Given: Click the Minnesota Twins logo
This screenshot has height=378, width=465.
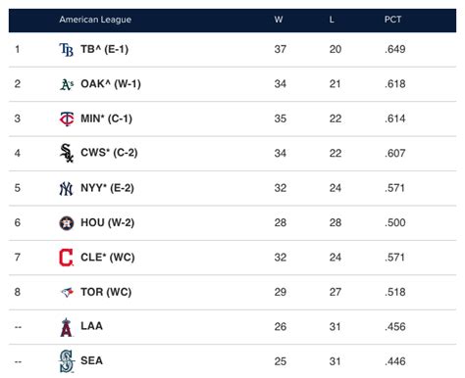Looking at the screenshot, I should [x=67, y=118].
